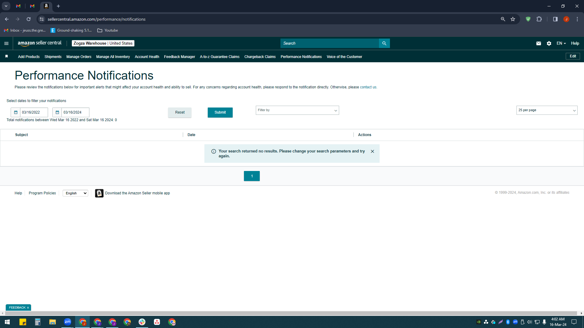Go to Manage All Inventory
584x328 pixels.
113,57
